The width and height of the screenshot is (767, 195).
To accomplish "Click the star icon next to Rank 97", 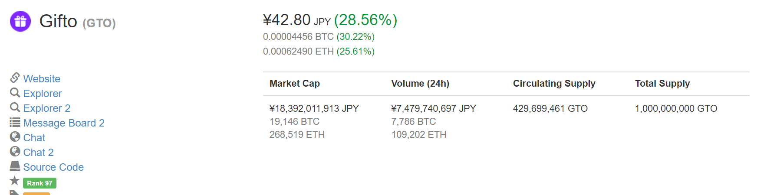I will click(15, 181).
